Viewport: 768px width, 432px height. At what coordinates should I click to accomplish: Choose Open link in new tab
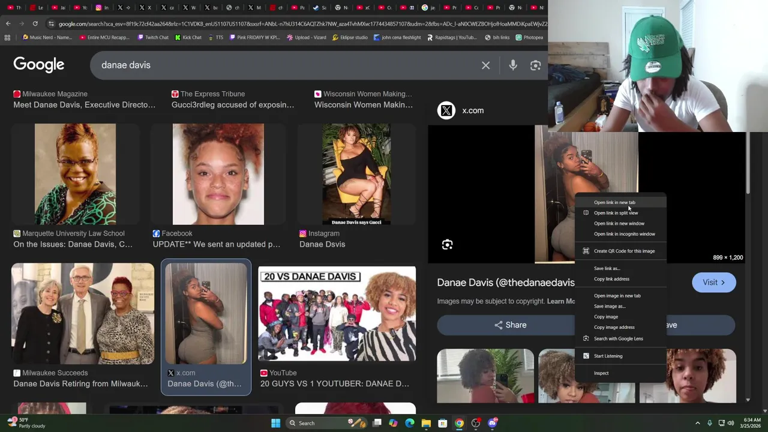point(620,202)
